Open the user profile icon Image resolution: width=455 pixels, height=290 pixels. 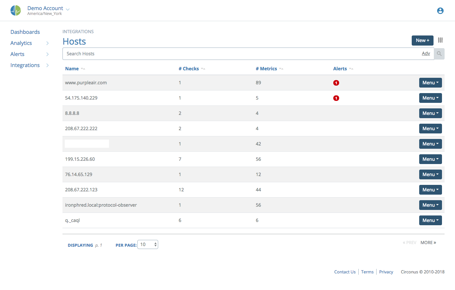point(440,10)
